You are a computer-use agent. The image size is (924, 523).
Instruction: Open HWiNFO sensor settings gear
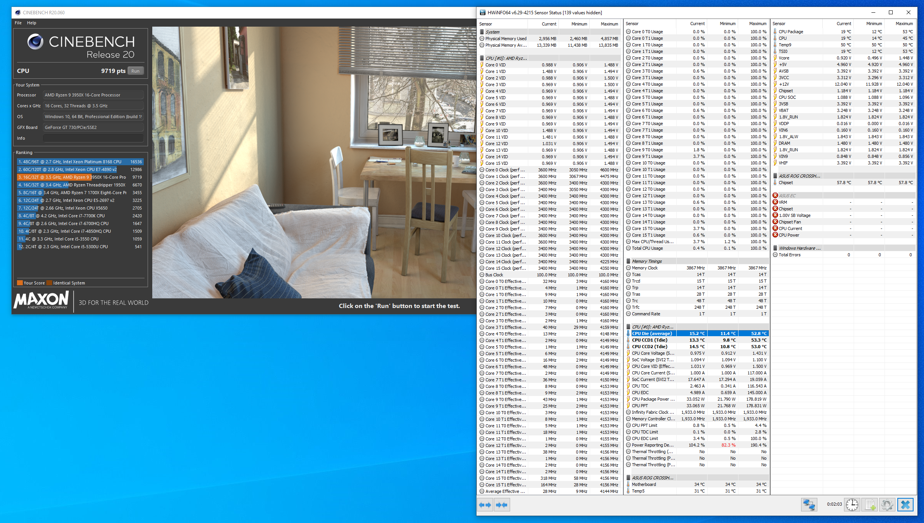(x=887, y=504)
